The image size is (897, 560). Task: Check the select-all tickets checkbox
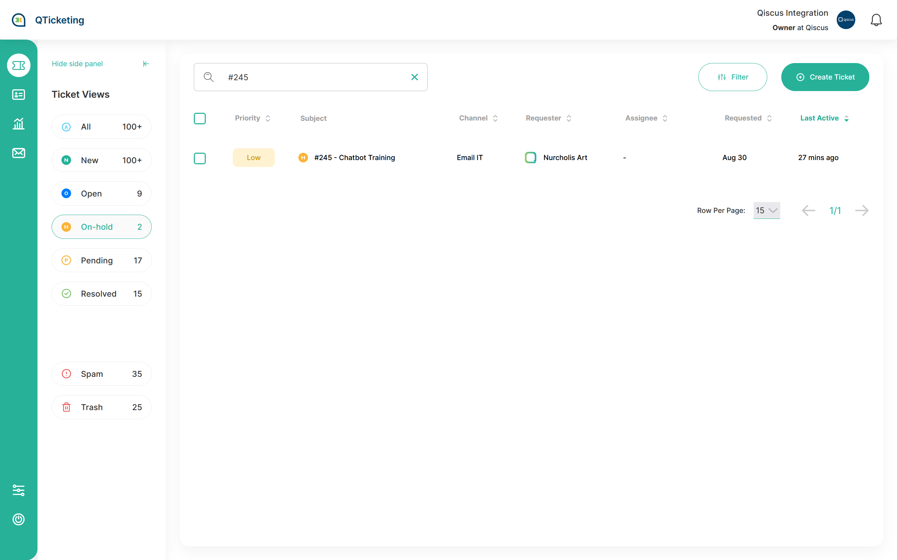pyautogui.click(x=200, y=118)
